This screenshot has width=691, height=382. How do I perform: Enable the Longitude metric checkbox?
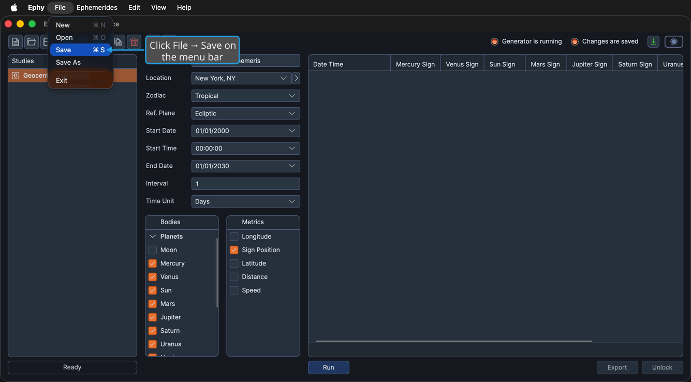234,237
